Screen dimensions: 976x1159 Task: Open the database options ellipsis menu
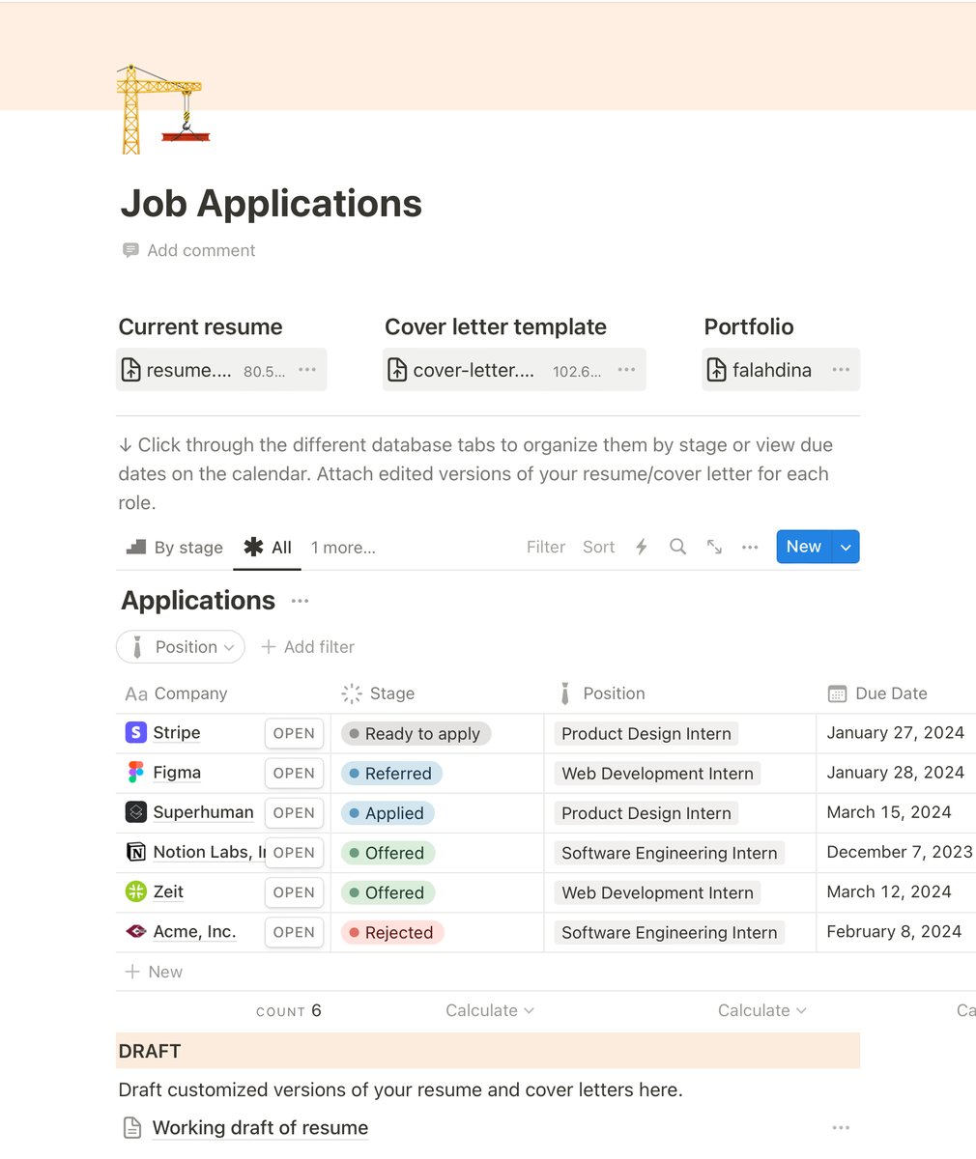(x=750, y=547)
